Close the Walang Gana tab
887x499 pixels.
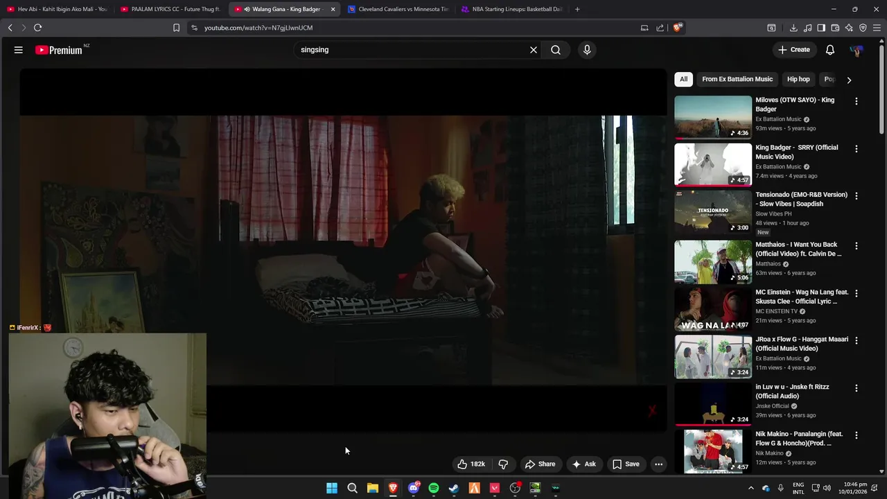[x=333, y=9]
